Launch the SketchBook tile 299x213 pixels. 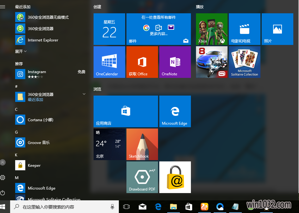point(142,144)
